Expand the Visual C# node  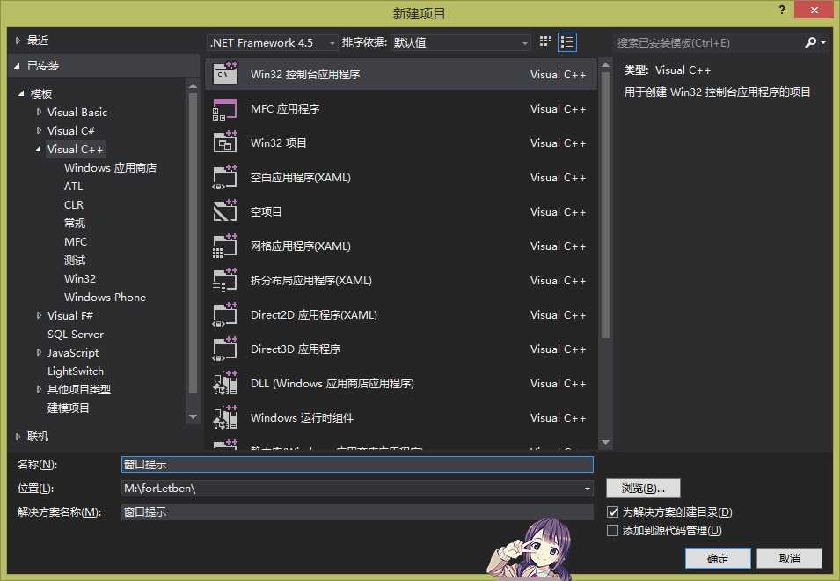tap(39, 130)
